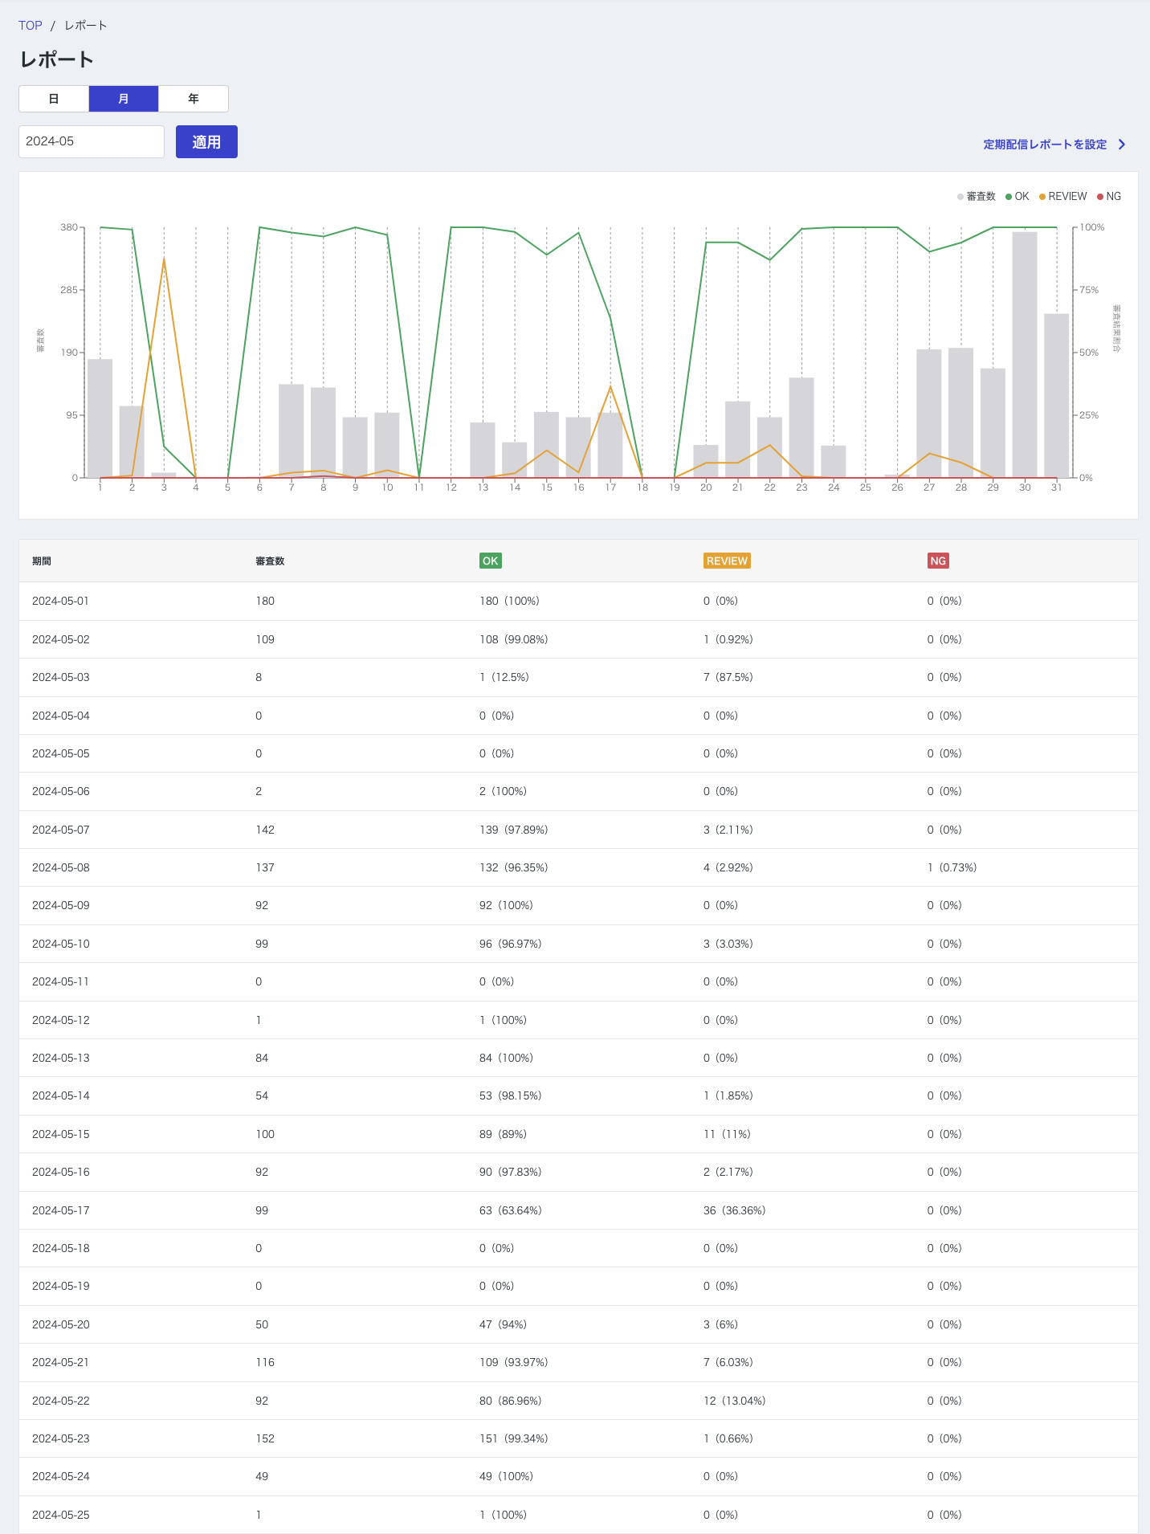1150x1534 pixels.
Task: Click the tall bar for day 30
Action: (1025, 354)
